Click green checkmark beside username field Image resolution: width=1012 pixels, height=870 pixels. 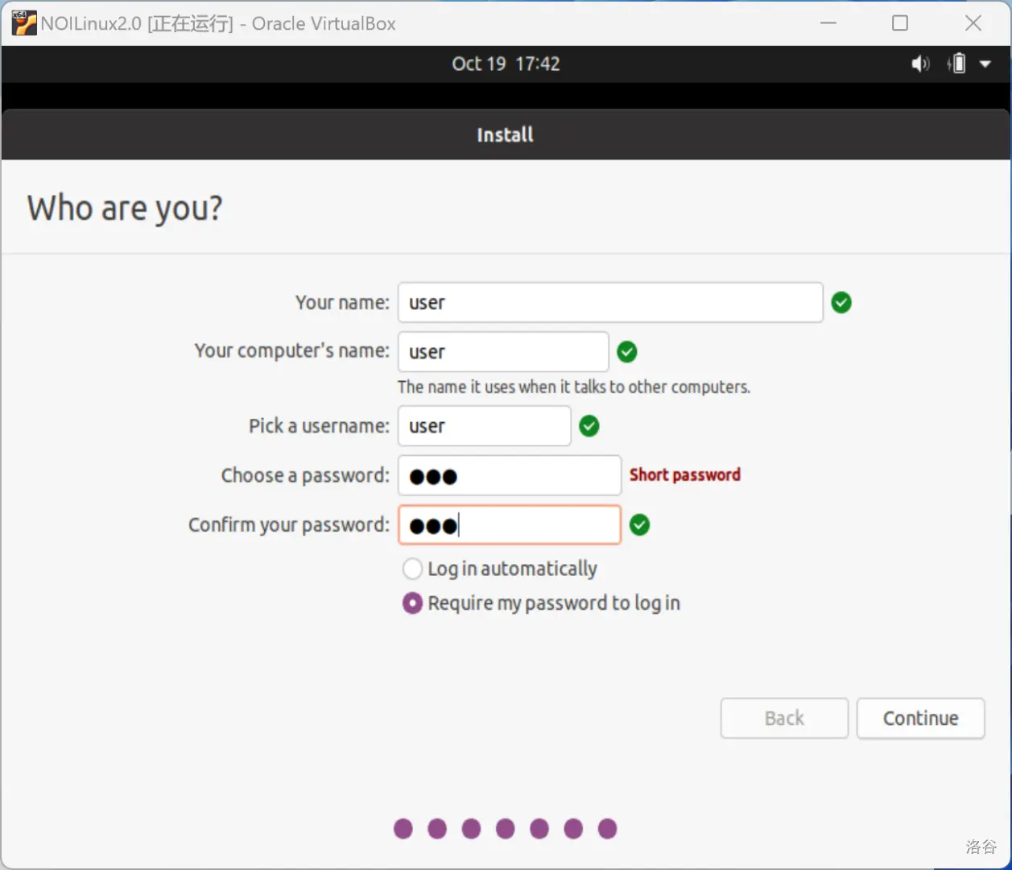pyautogui.click(x=589, y=426)
